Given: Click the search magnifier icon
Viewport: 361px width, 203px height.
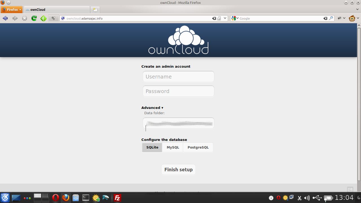Looking at the screenshot, I should (331, 18).
